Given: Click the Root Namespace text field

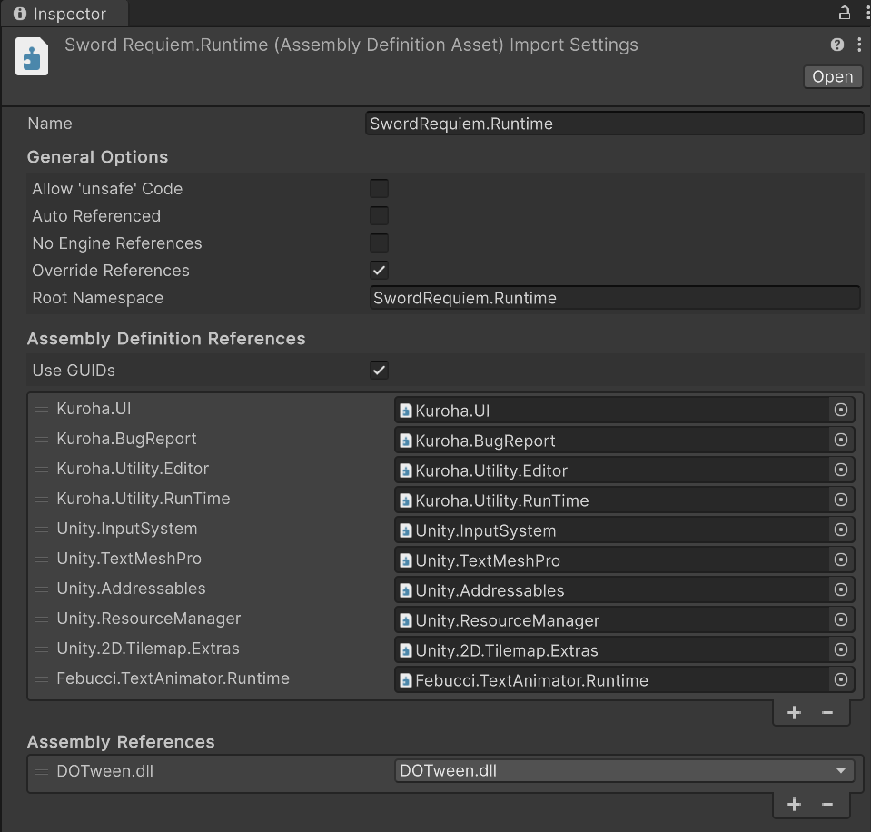Looking at the screenshot, I should click(614, 298).
